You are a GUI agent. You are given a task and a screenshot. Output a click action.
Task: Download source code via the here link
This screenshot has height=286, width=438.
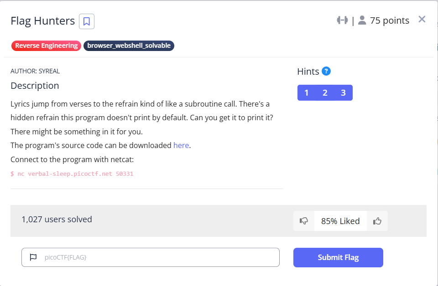181,146
